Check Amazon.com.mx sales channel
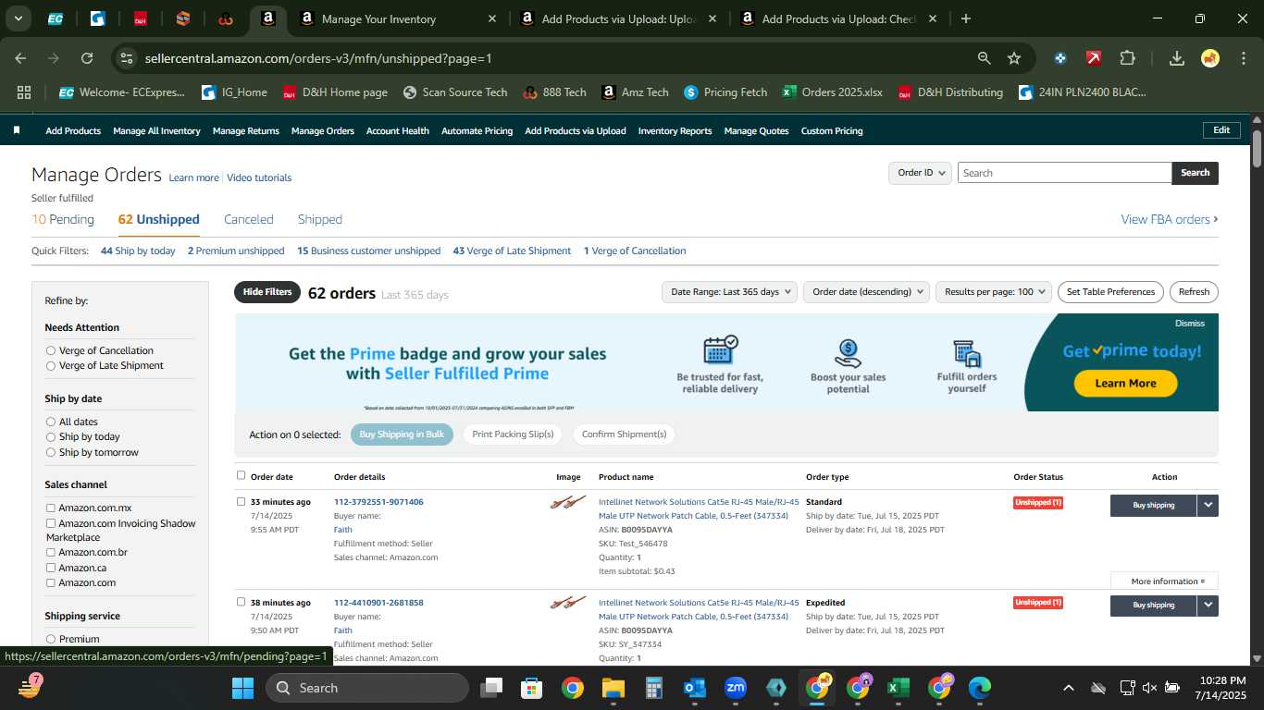The image size is (1264, 710). [x=51, y=508]
